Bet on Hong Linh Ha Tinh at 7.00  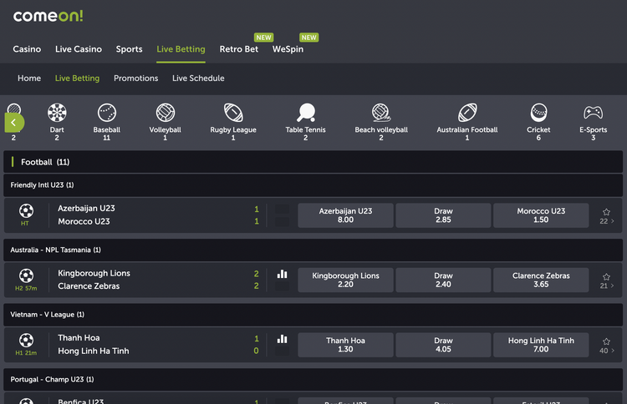[541, 345]
